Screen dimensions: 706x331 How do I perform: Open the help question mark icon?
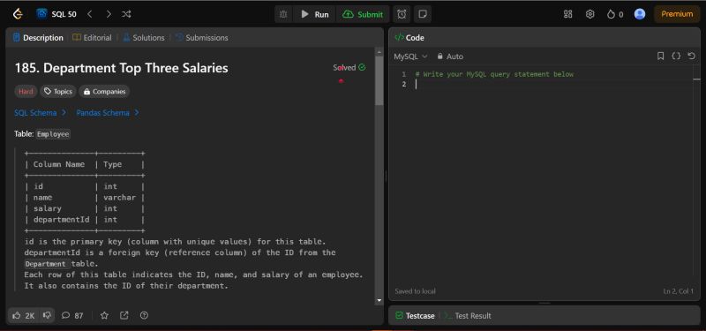[x=144, y=316]
